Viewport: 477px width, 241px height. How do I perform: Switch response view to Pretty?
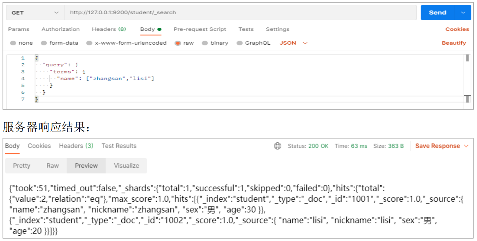point(22,166)
